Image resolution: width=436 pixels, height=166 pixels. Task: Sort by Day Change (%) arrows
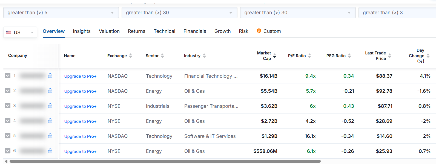[428, 56]
